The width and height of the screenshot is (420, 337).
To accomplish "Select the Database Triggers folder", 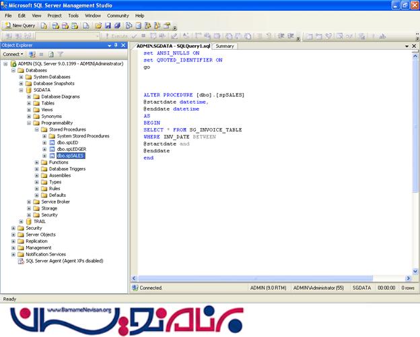I will tap(67, 169).
